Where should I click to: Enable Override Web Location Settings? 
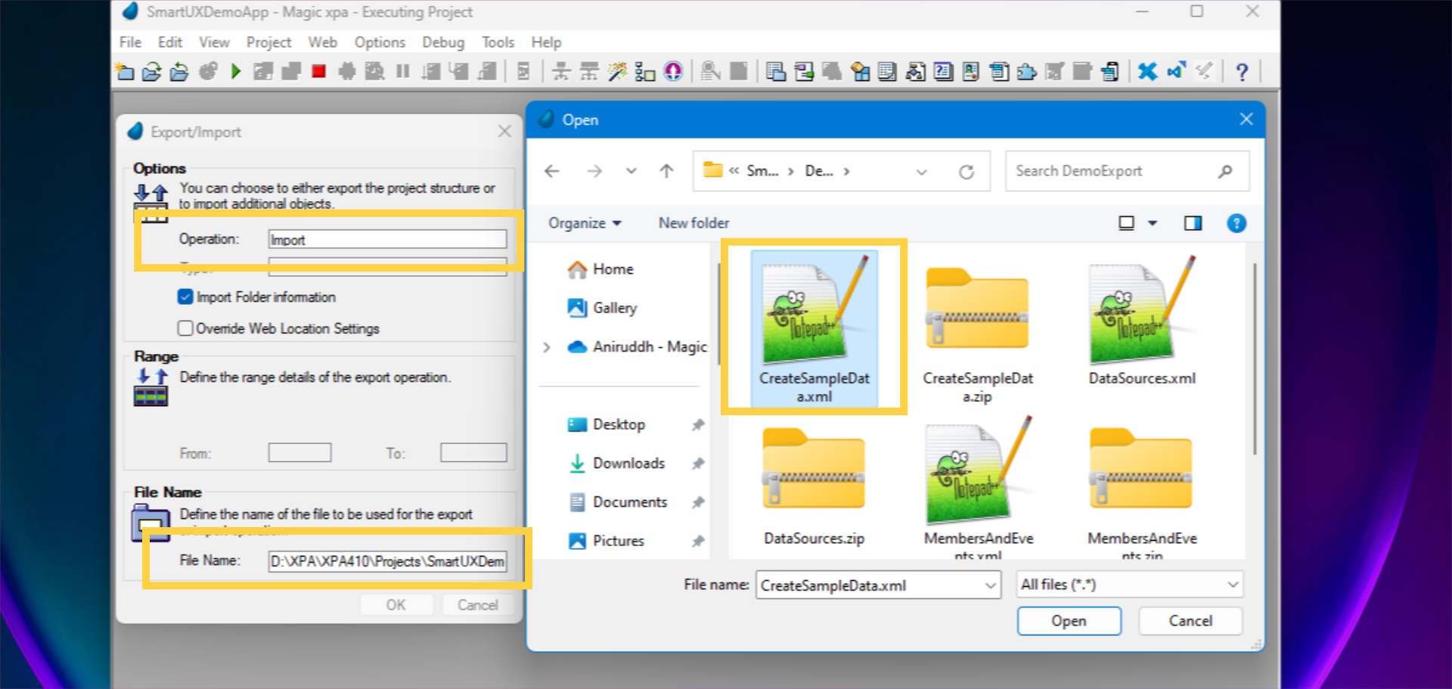click(185, 327)
